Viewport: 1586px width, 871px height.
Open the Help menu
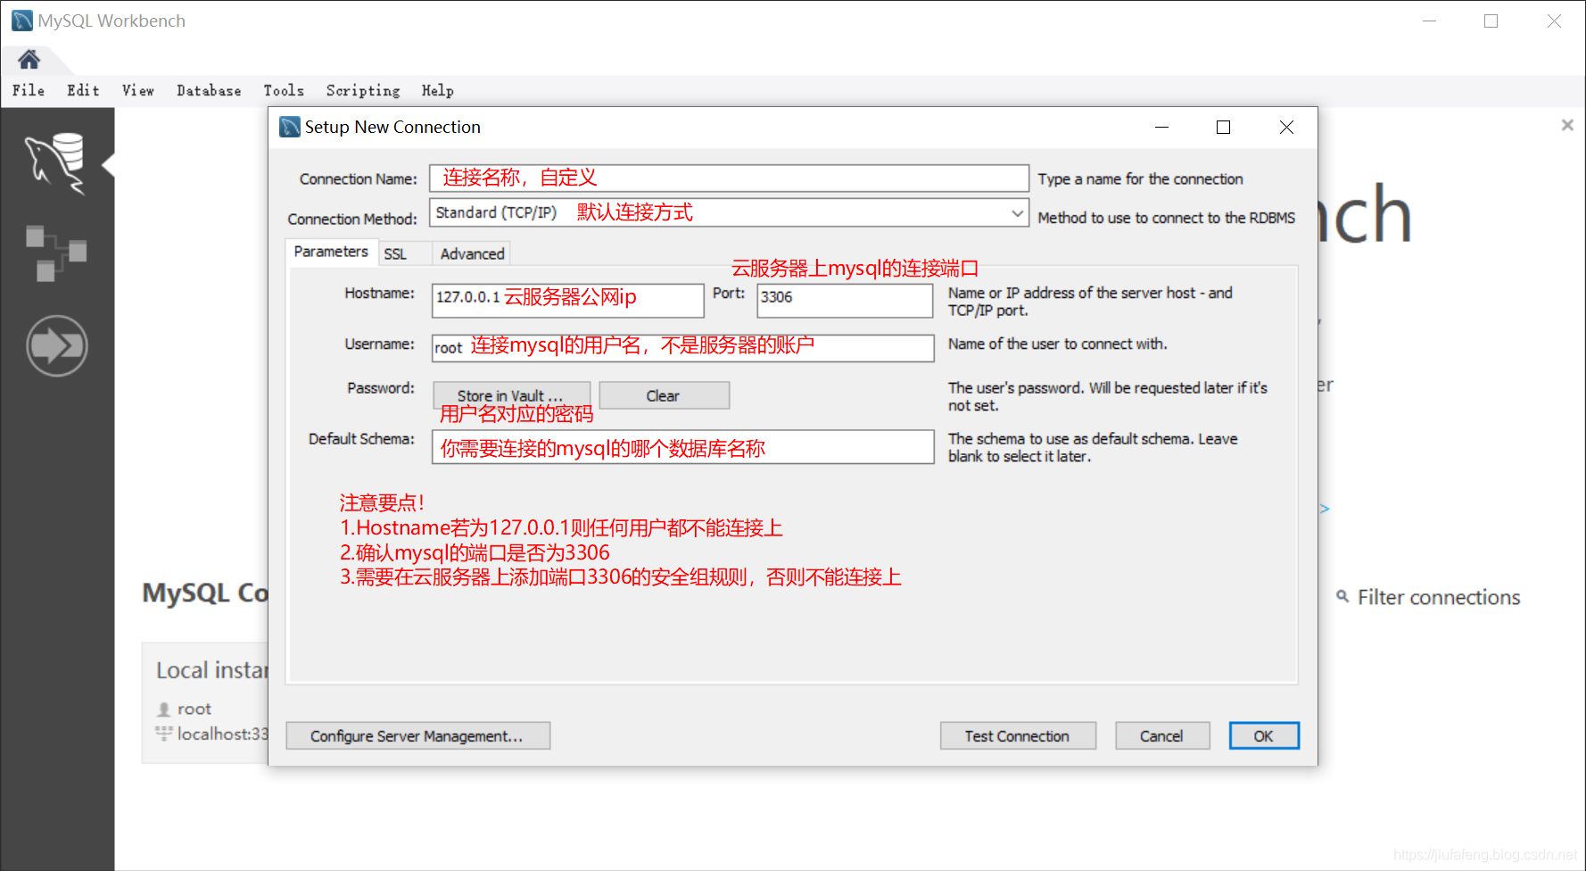[438, 90]
